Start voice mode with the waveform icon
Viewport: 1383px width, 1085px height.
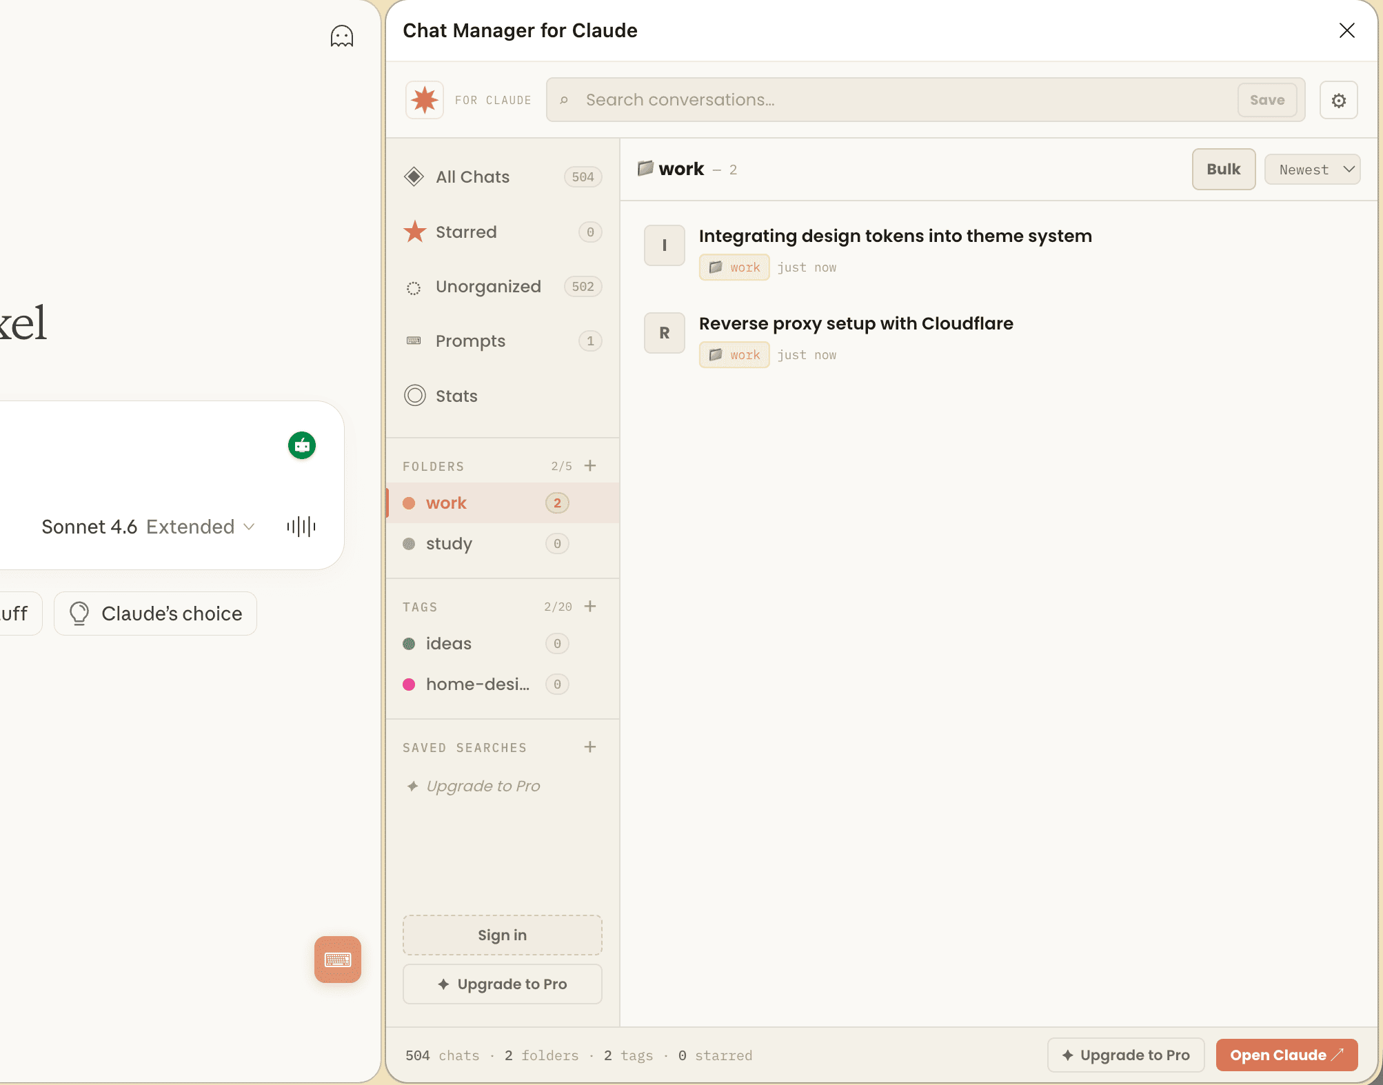tap(301, 527)
